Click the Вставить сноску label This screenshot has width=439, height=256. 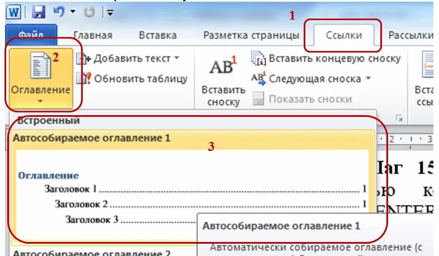point(224,96)
